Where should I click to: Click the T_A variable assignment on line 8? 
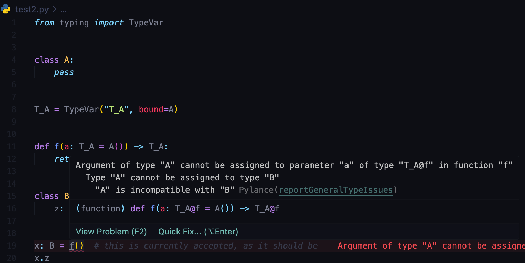(x=41, y=109)
